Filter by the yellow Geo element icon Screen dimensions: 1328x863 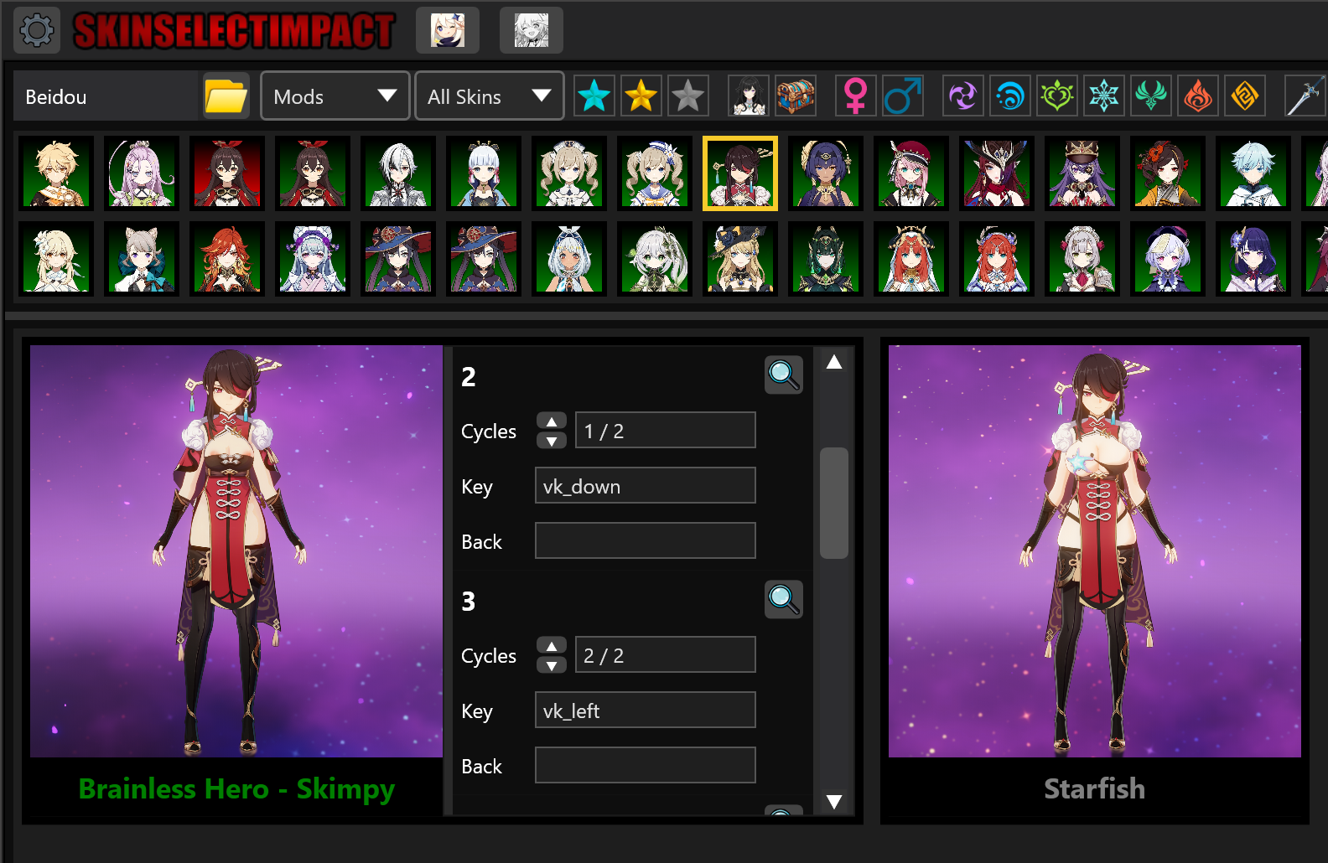pyautogui.click(x=1245, y=96)
